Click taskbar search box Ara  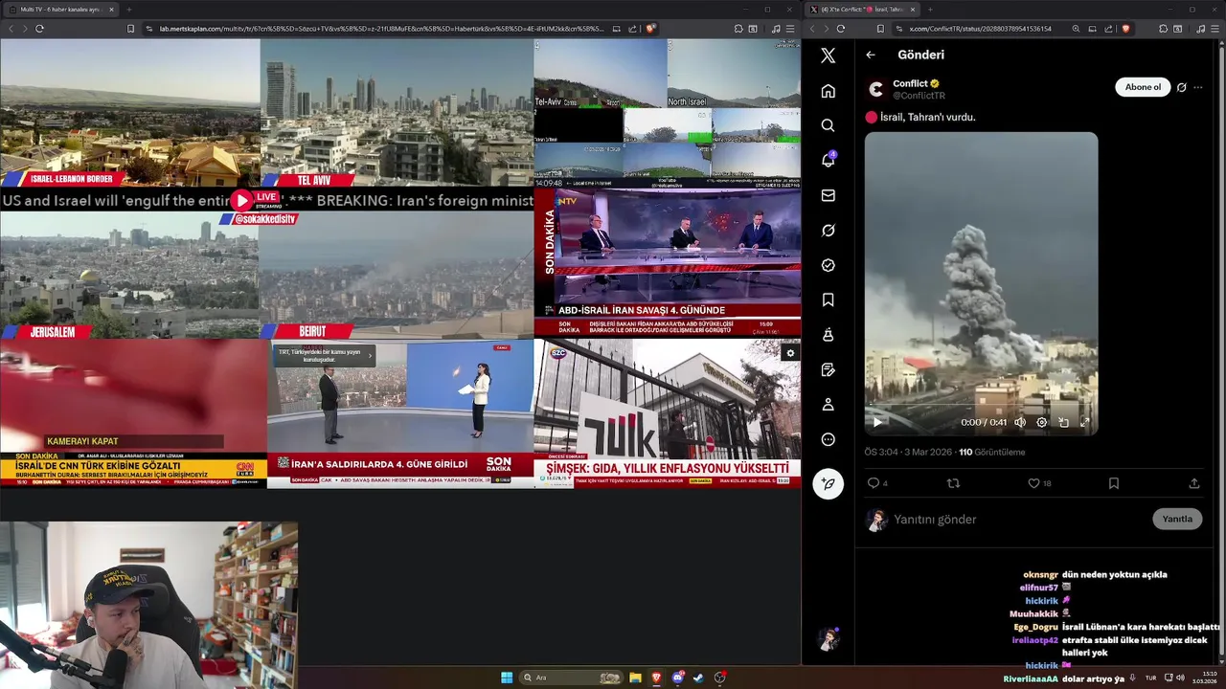pyautogui.click(x=571, y=678)
